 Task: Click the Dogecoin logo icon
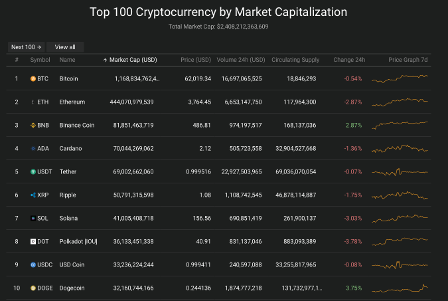pos(33,288)
